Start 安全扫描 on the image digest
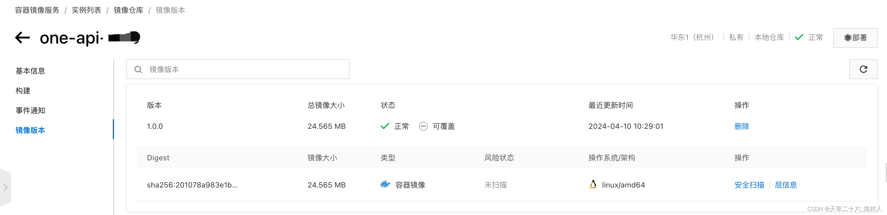This screenshot has width=887, height=215. (x=749, y=184)
